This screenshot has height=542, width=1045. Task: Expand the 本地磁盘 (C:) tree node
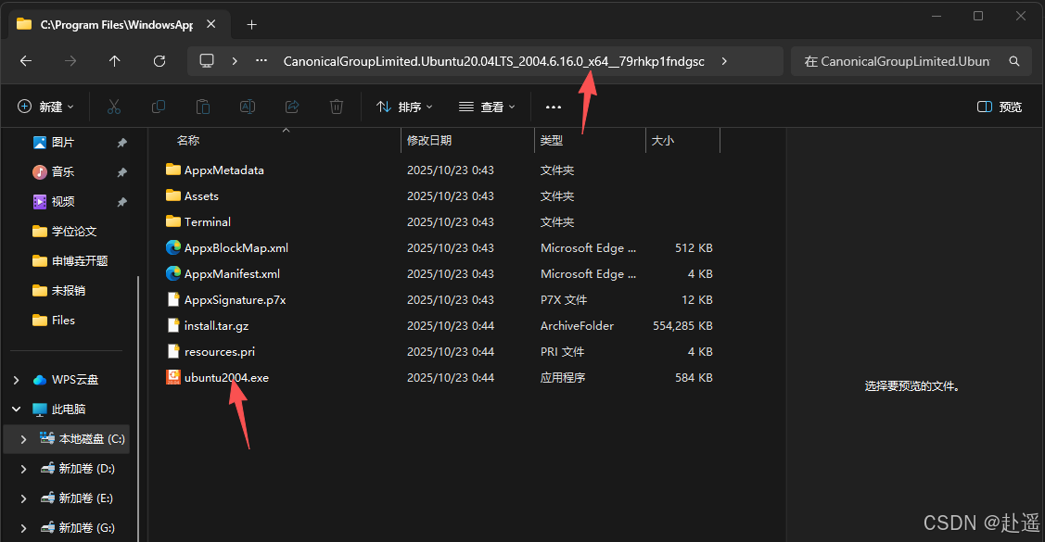pyautogui.click(x=24, y=439)
